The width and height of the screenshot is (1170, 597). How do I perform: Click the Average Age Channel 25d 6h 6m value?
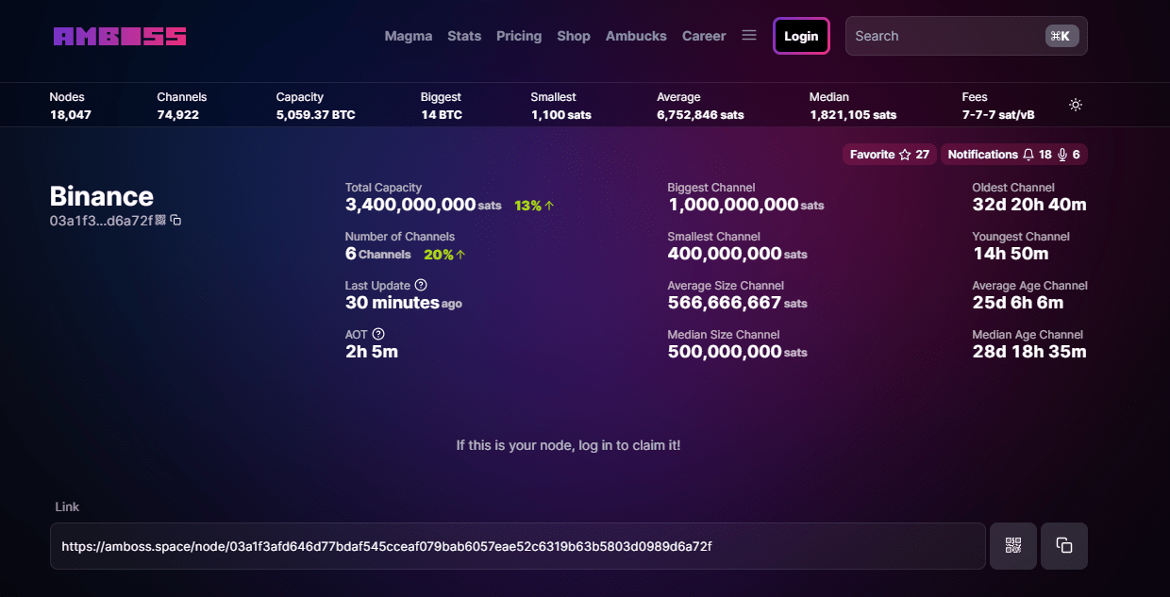pyautogui.click(x=1018, y=303)
